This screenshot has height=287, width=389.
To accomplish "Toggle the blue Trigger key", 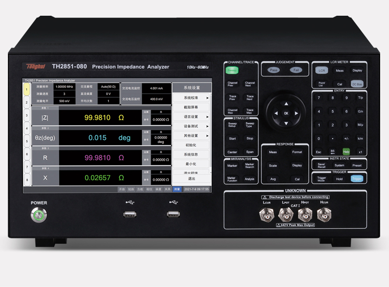I will [357, 179].
